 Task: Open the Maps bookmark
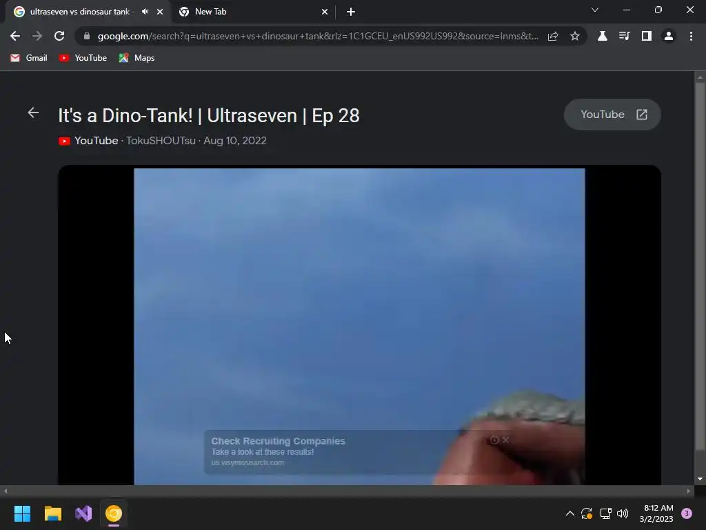pyautogui.click(x=137, y=58)
